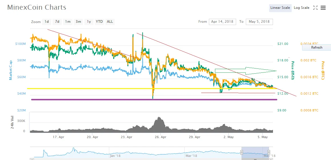Click the $20M market cap label
This screenshot has height=160, width=331.
(x=21, y=110)
